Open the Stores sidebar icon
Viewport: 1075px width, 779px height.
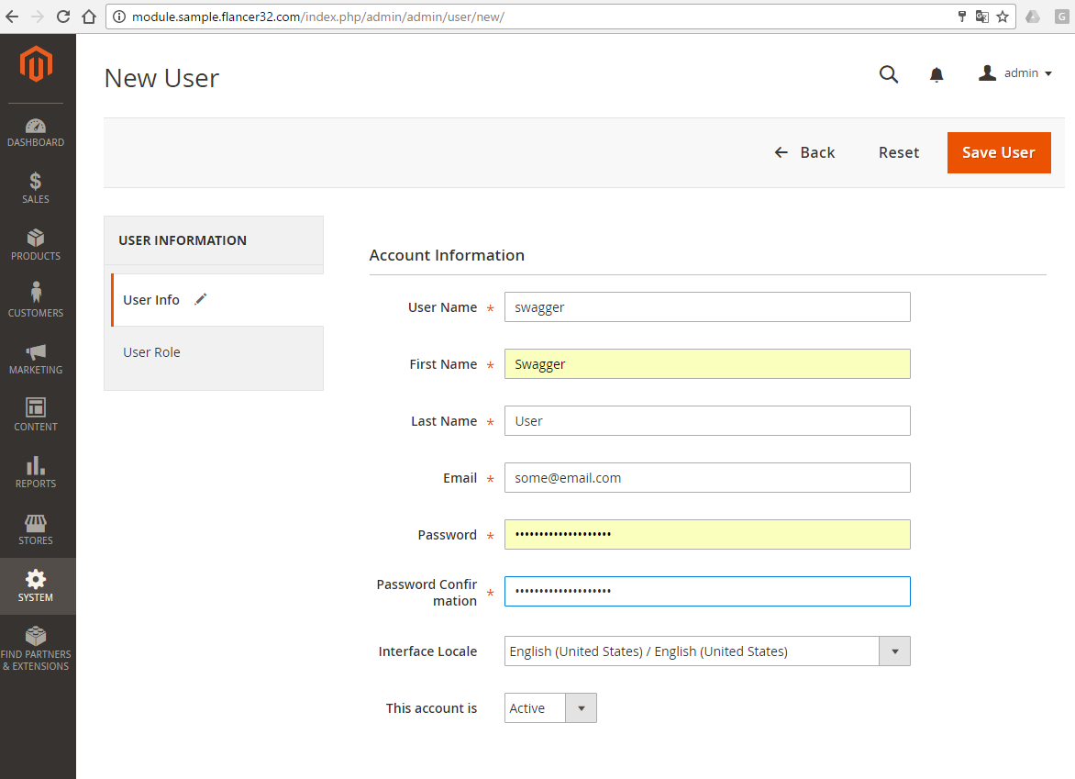(x=36, y=523)
